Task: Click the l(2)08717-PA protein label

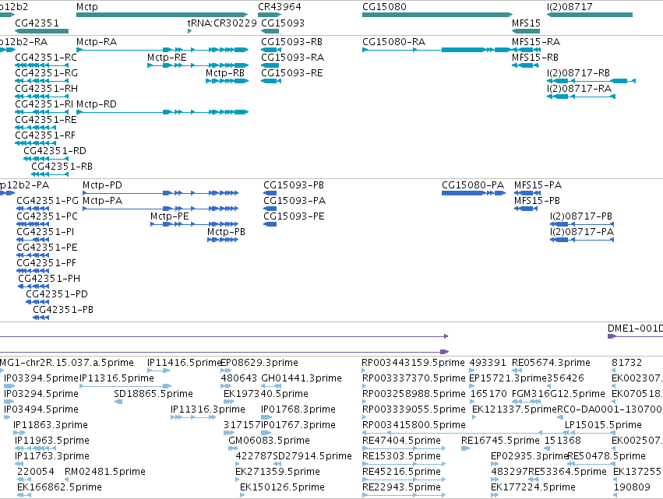Action: click(582, 232)
